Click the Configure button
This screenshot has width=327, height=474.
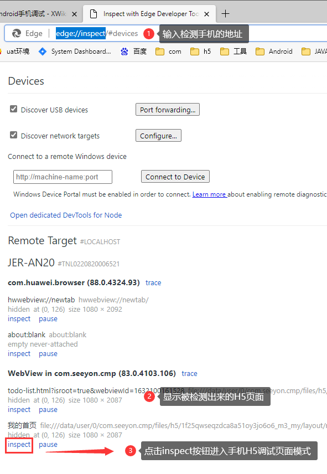click(x=158, y=136)
